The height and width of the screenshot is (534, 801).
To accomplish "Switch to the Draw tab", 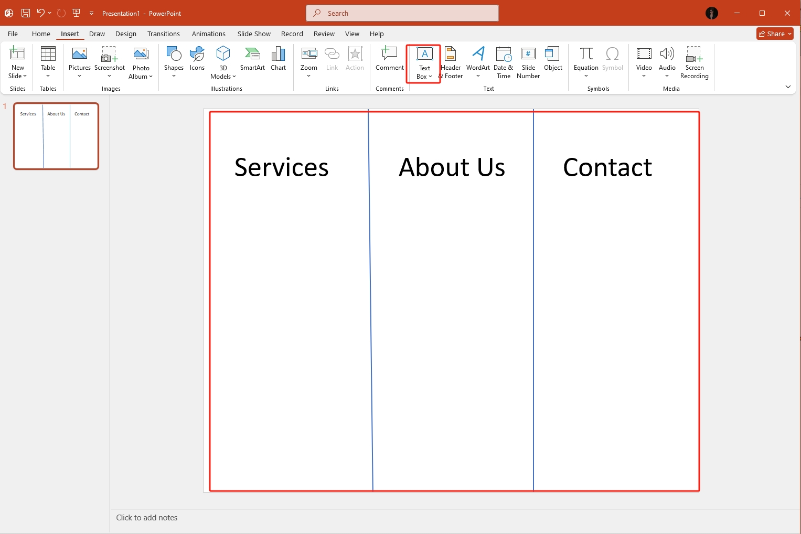I will 97,34.
